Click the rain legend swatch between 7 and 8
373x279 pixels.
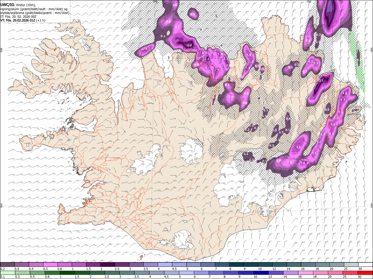216,273
